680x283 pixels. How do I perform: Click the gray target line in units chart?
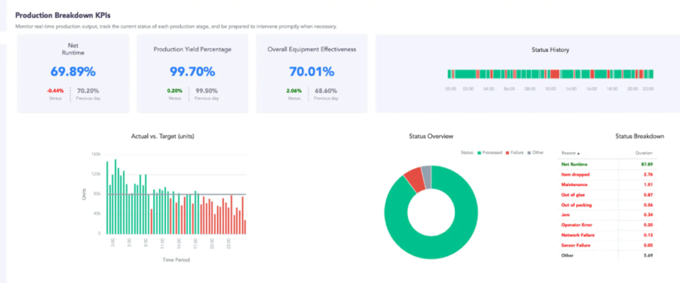click(x=177, y=194)
